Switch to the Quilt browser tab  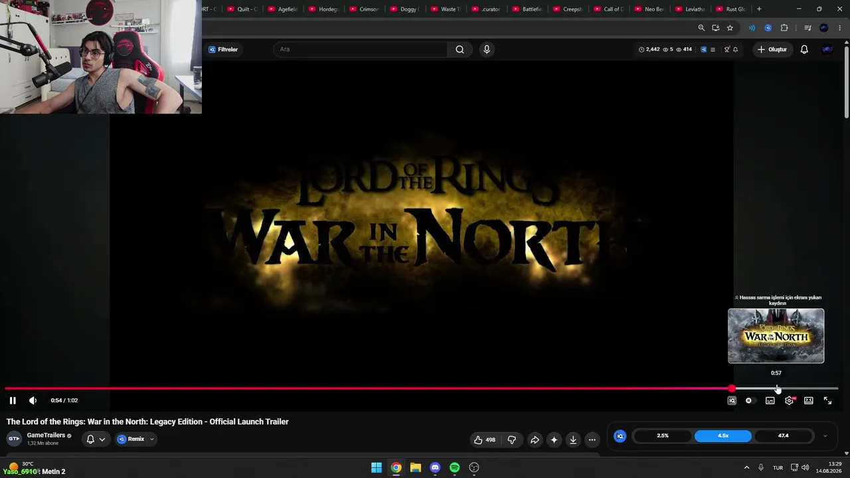coord(242,9)
